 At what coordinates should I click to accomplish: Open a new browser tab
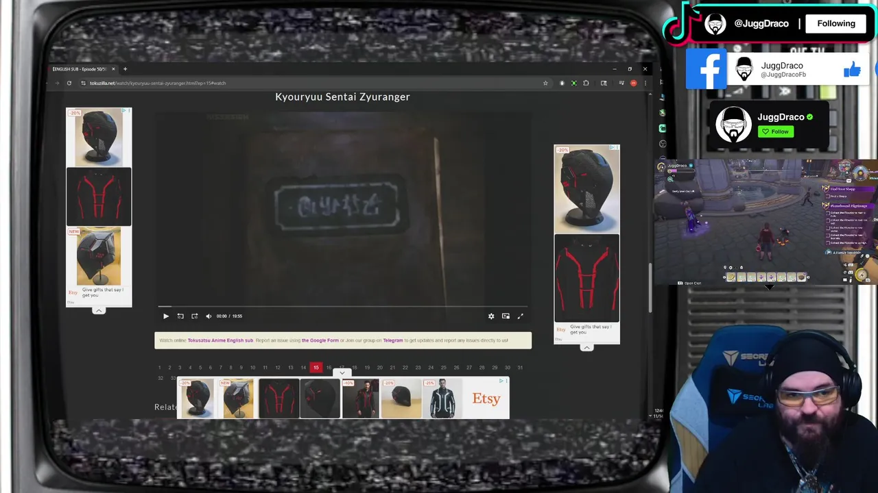tap(125, 68)
